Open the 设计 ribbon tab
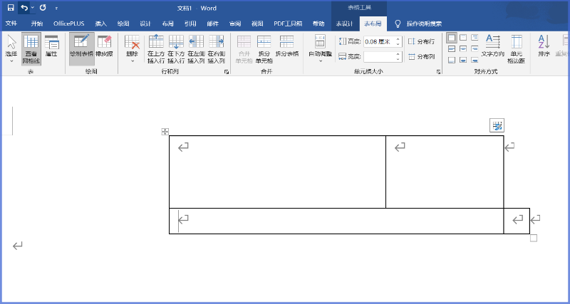Viewport: 570px width, 304px height. (145, 23)
